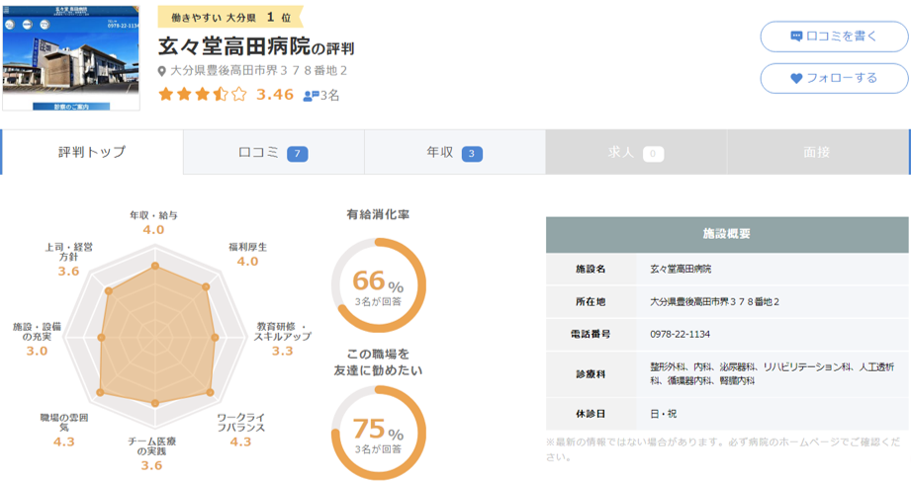Click the 有給消化率 66% progress ring
The image size is (911, 482).
[x=378, y=284]
